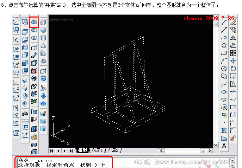Select the Ellipse tool
Image resolution: width=242 pixels, height=168 pixels.
(x=224, y=92)
